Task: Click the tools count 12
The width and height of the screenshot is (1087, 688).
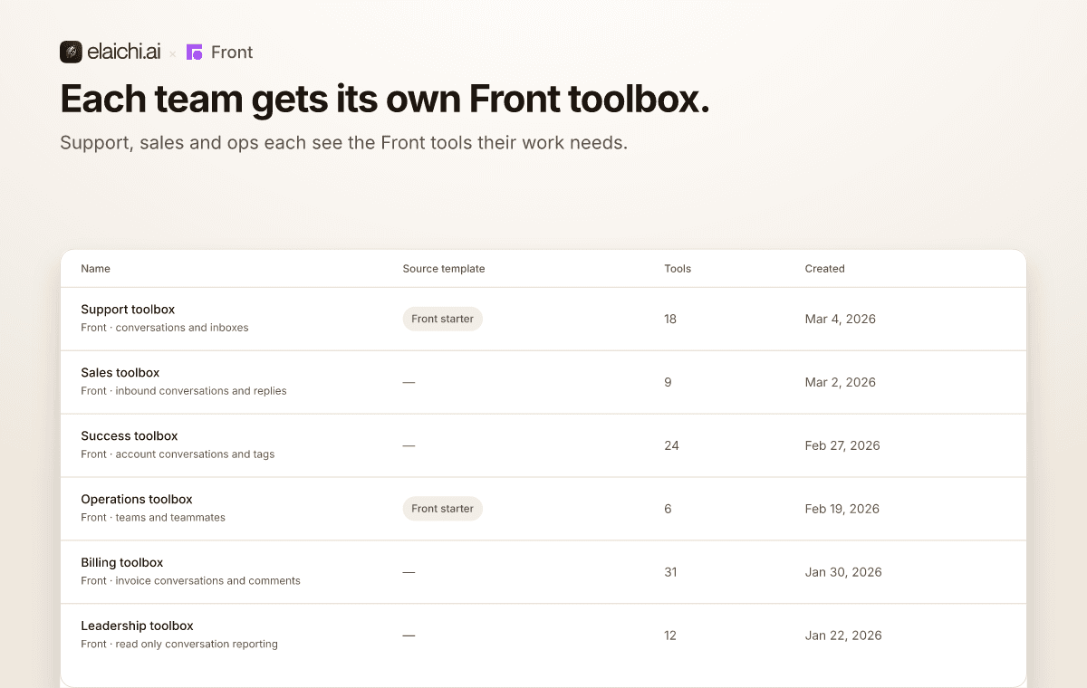Action: pos(670,635)
